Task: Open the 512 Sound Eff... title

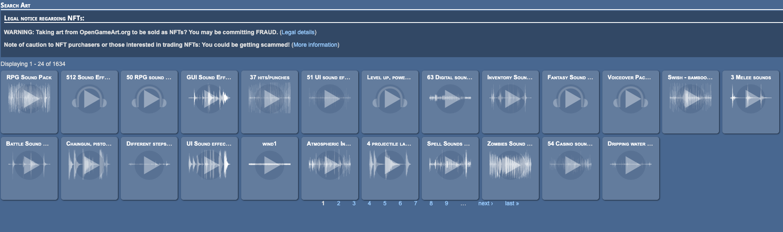Action: tap(89, 77)
